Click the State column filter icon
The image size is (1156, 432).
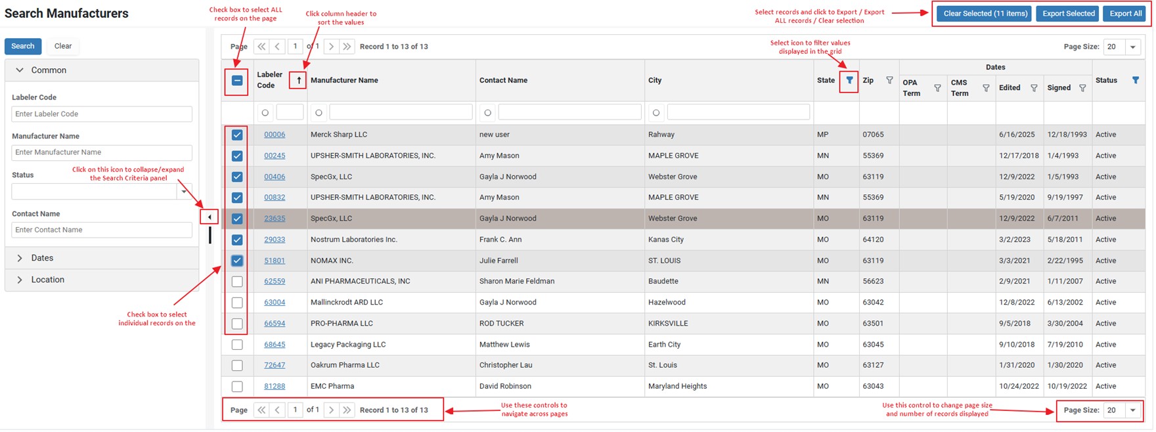point(849,80)
